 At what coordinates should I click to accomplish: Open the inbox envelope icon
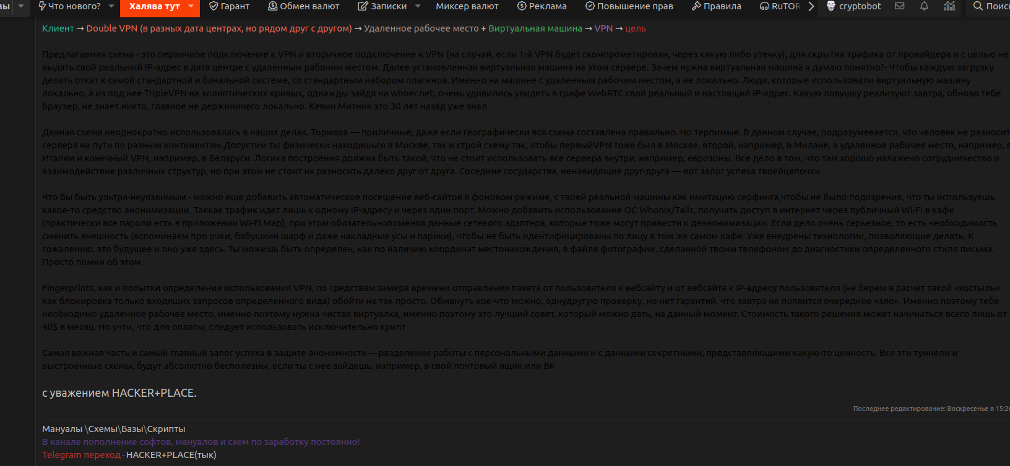coord(900,6)
